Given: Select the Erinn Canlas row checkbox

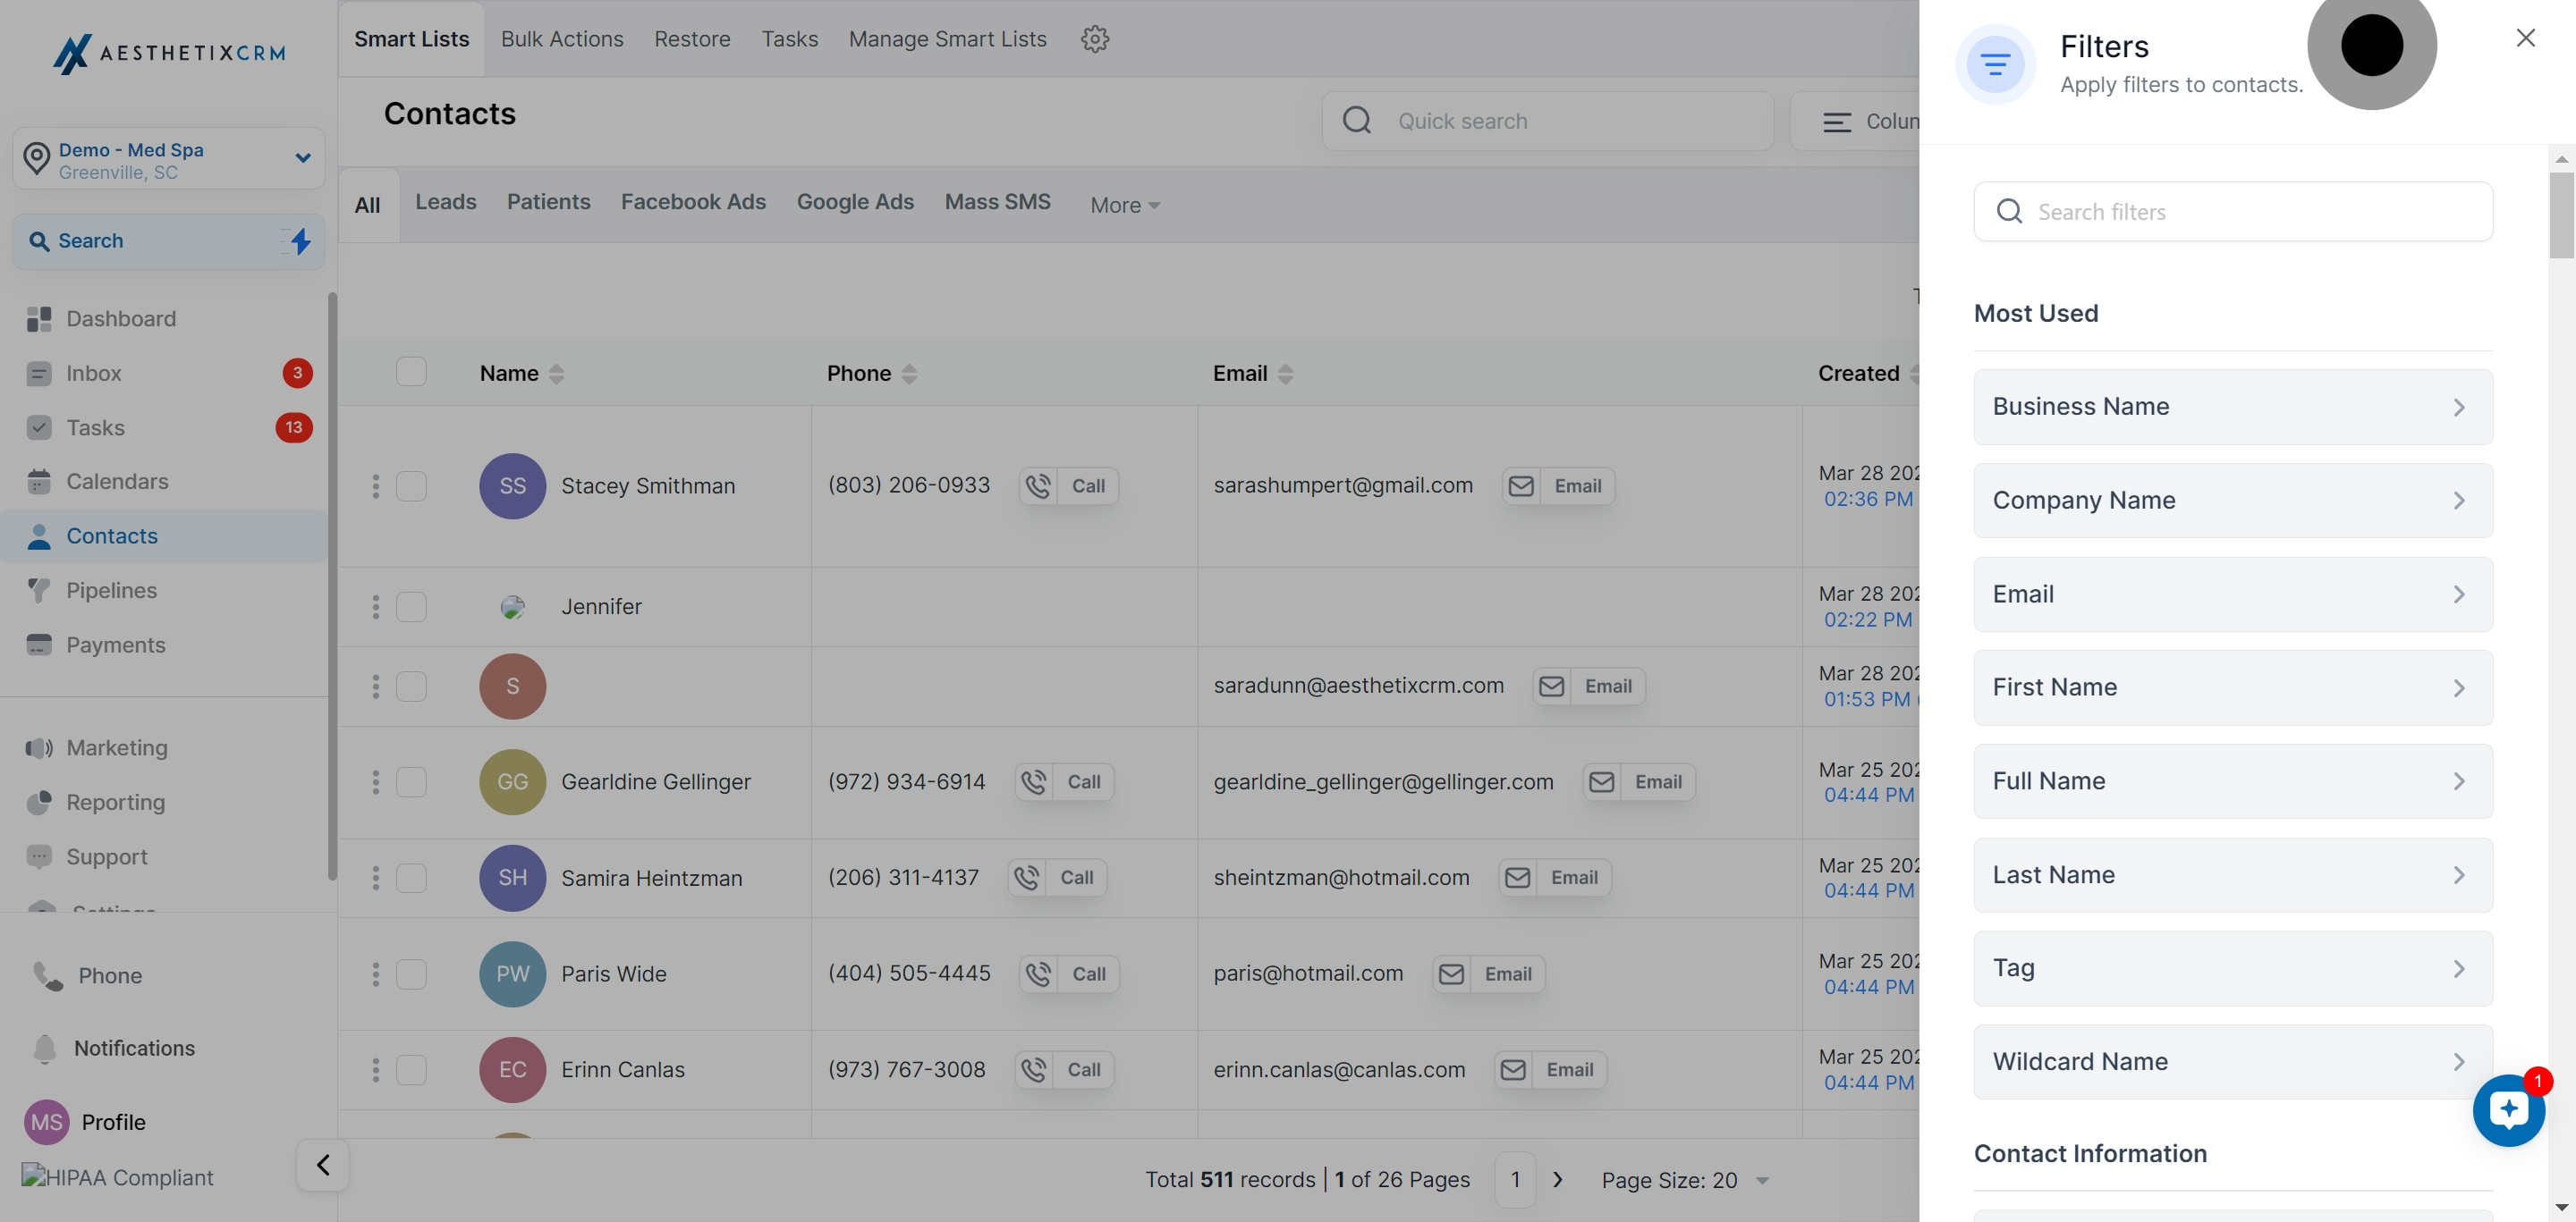Looking at the screenshot, I should [411, 1070].
